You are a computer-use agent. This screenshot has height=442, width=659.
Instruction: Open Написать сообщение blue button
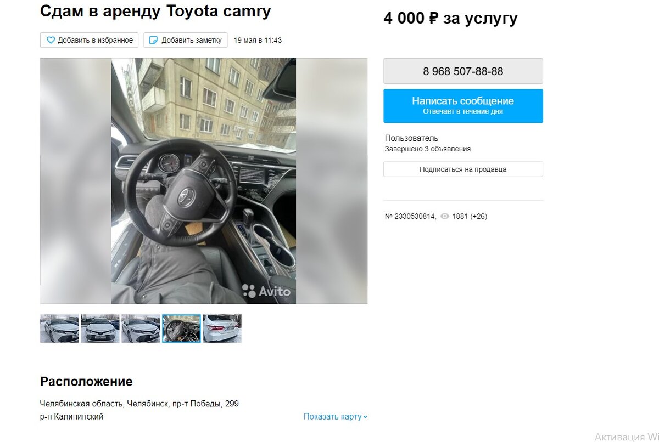click(463, 106)
